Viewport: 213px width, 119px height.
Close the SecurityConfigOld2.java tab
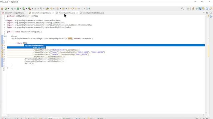(53, 13)
